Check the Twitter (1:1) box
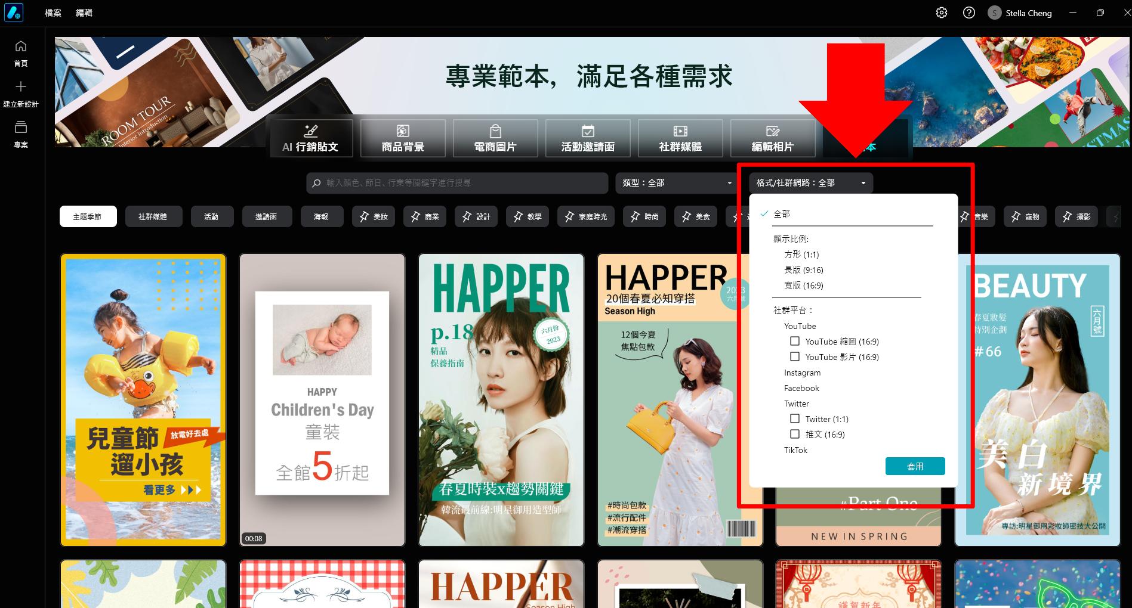Screen dimensions: 1132x608 click(x=795, y=419)
